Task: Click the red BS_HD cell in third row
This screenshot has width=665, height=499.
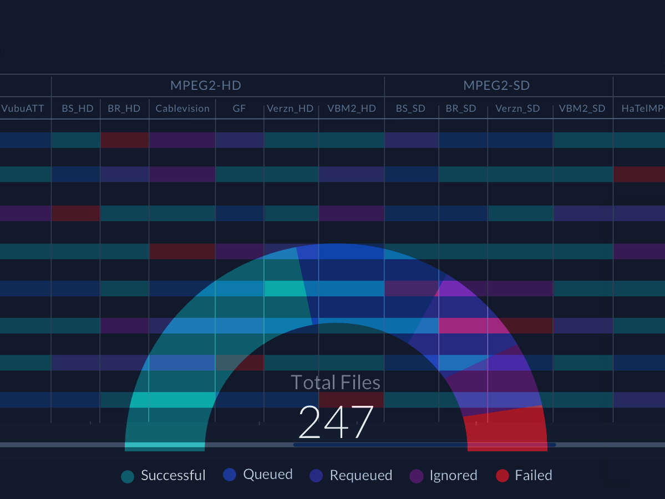Action: coord(76,213)
